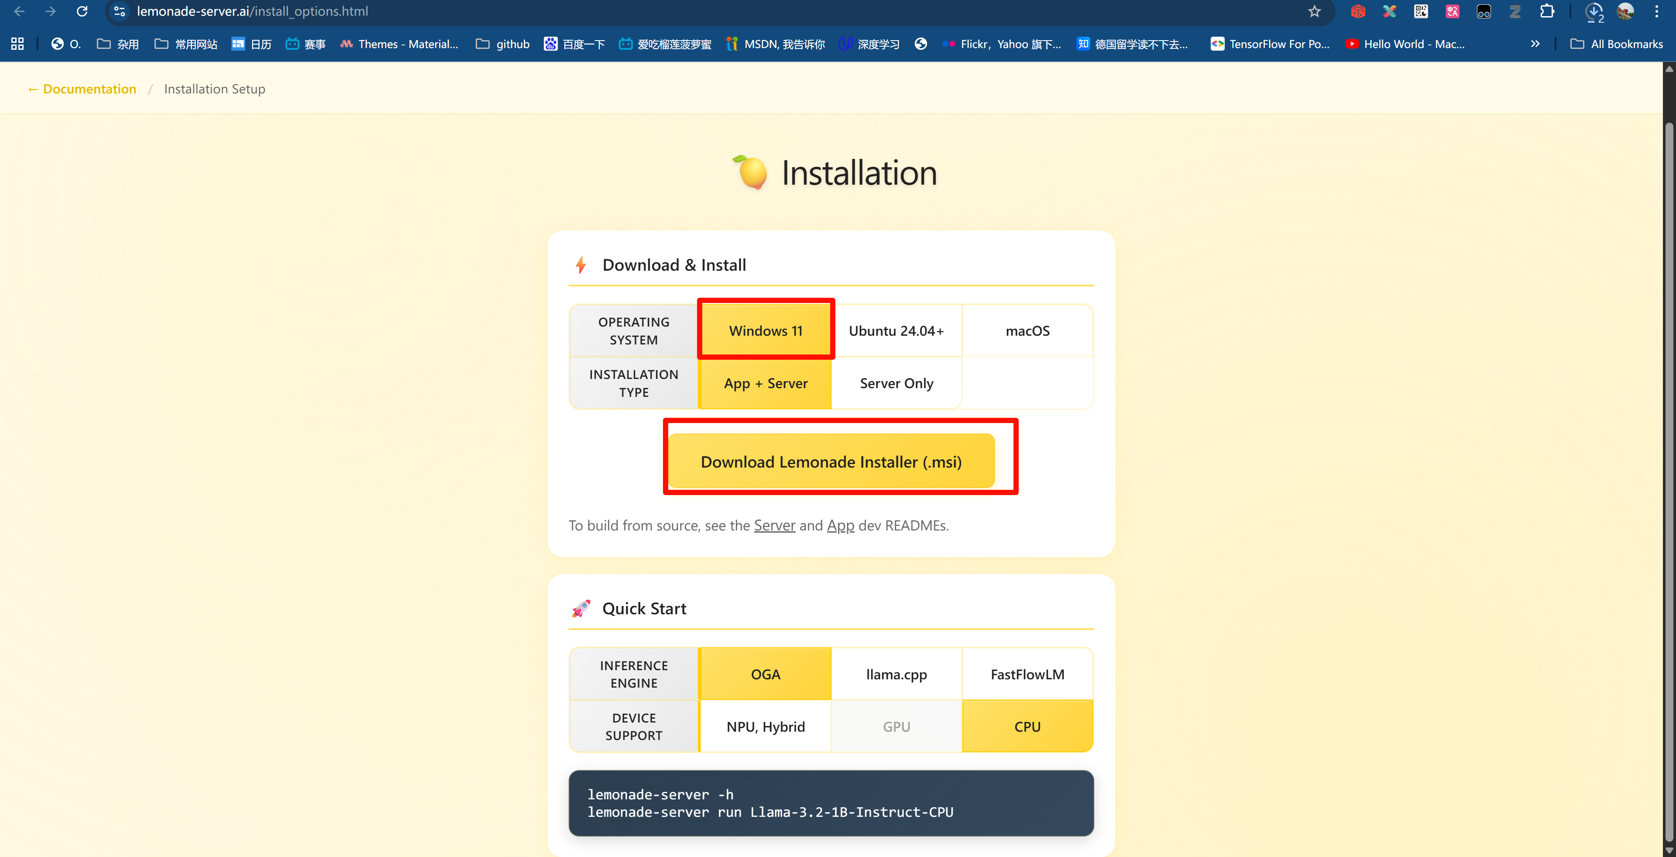This screenshot has width=1676, height=857.
Task: Select llama.cpp inference engine
Action: pyautogui.click(x=896, y=674)
